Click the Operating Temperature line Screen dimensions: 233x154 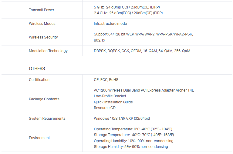point(133,129)
